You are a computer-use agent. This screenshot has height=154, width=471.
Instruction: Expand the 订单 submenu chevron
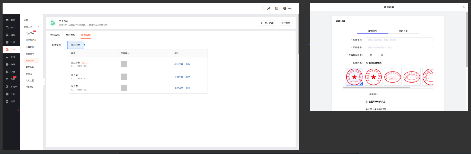pos(39,20)
